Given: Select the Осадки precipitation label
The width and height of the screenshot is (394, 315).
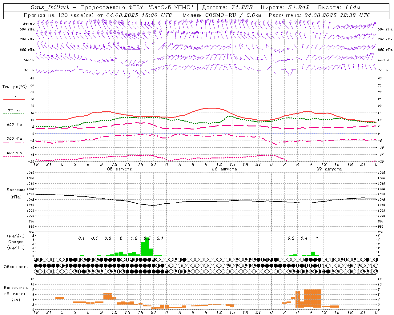Looking at the screenshot, I should click(16, 242).
